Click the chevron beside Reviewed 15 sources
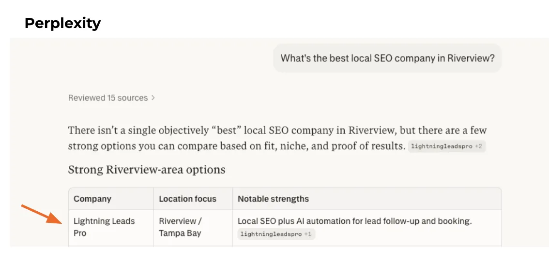This screenshot has height=262, width=549. pyautogui.click(x=153, y=98)
